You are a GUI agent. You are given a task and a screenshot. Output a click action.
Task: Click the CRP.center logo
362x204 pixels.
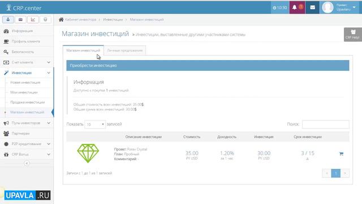click(x=24, y=8)
